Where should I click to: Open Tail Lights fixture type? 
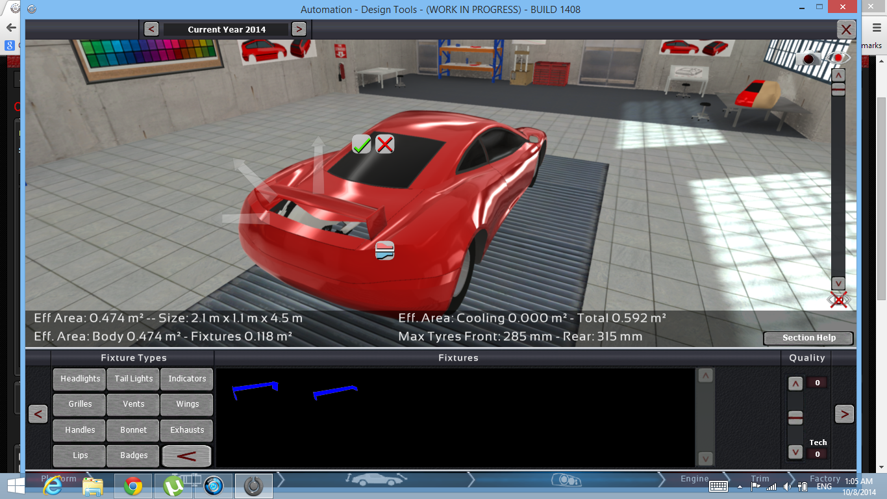[134, 379]
